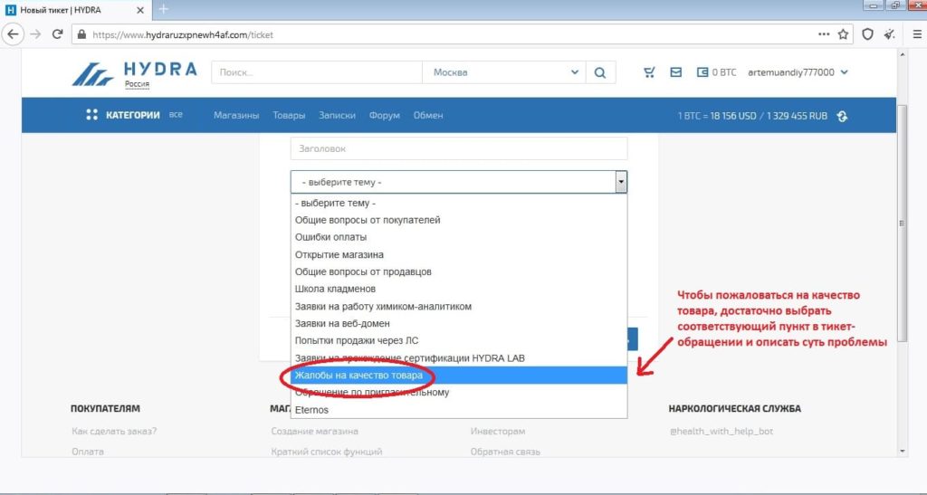Click the 'Как сделать заказ?' footer link

[x=114, y=432]
